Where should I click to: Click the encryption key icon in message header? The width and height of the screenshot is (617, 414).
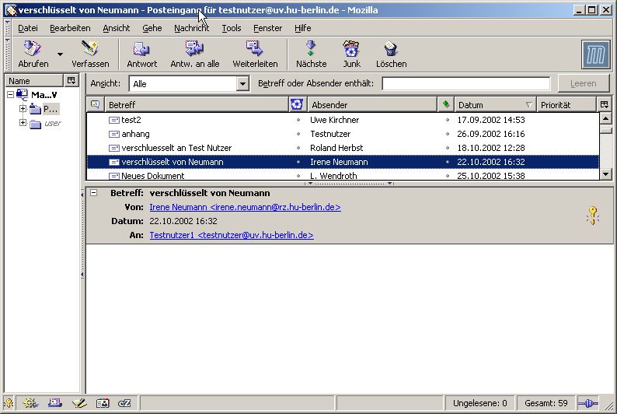tap(593, 216)
